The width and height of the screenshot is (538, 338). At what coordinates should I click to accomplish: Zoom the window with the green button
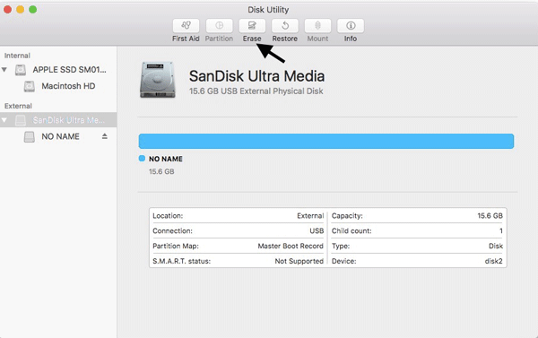click(x=32, y=10)
